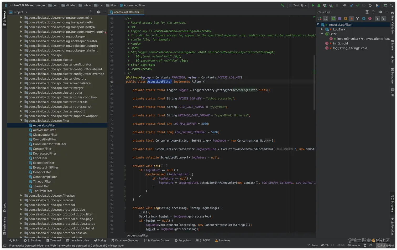Start debugging with the bug icon
This screenshot has height=250, width=397.
[x=319, y=5]
